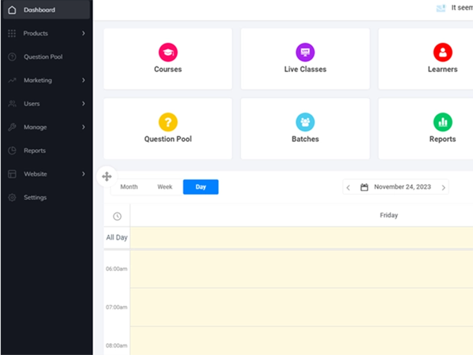Click the Reports card label
The height and width of the screenshot is (355, 473).
[x=443, y=139]
